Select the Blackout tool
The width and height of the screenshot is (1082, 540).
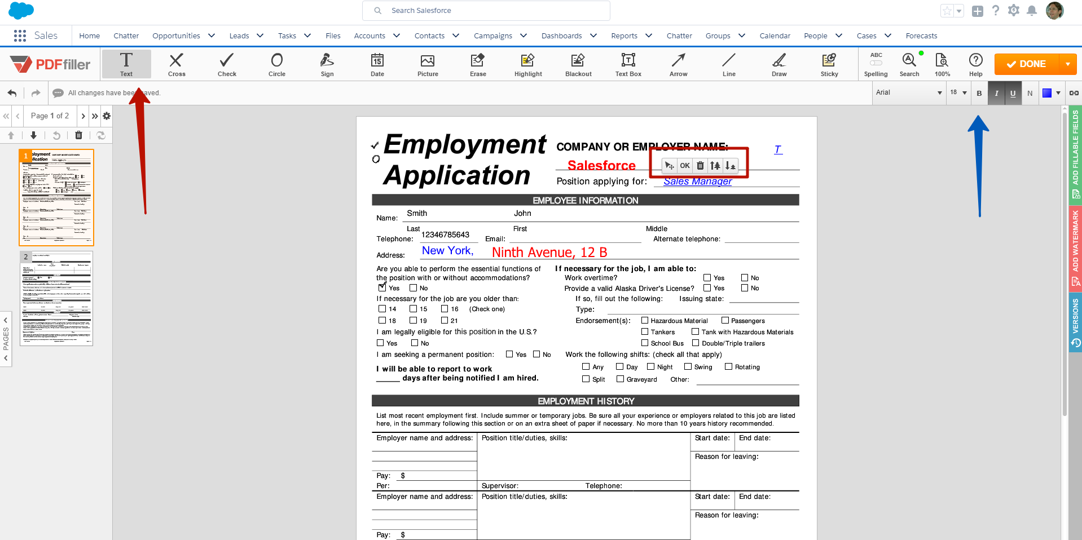click(578, 64)
